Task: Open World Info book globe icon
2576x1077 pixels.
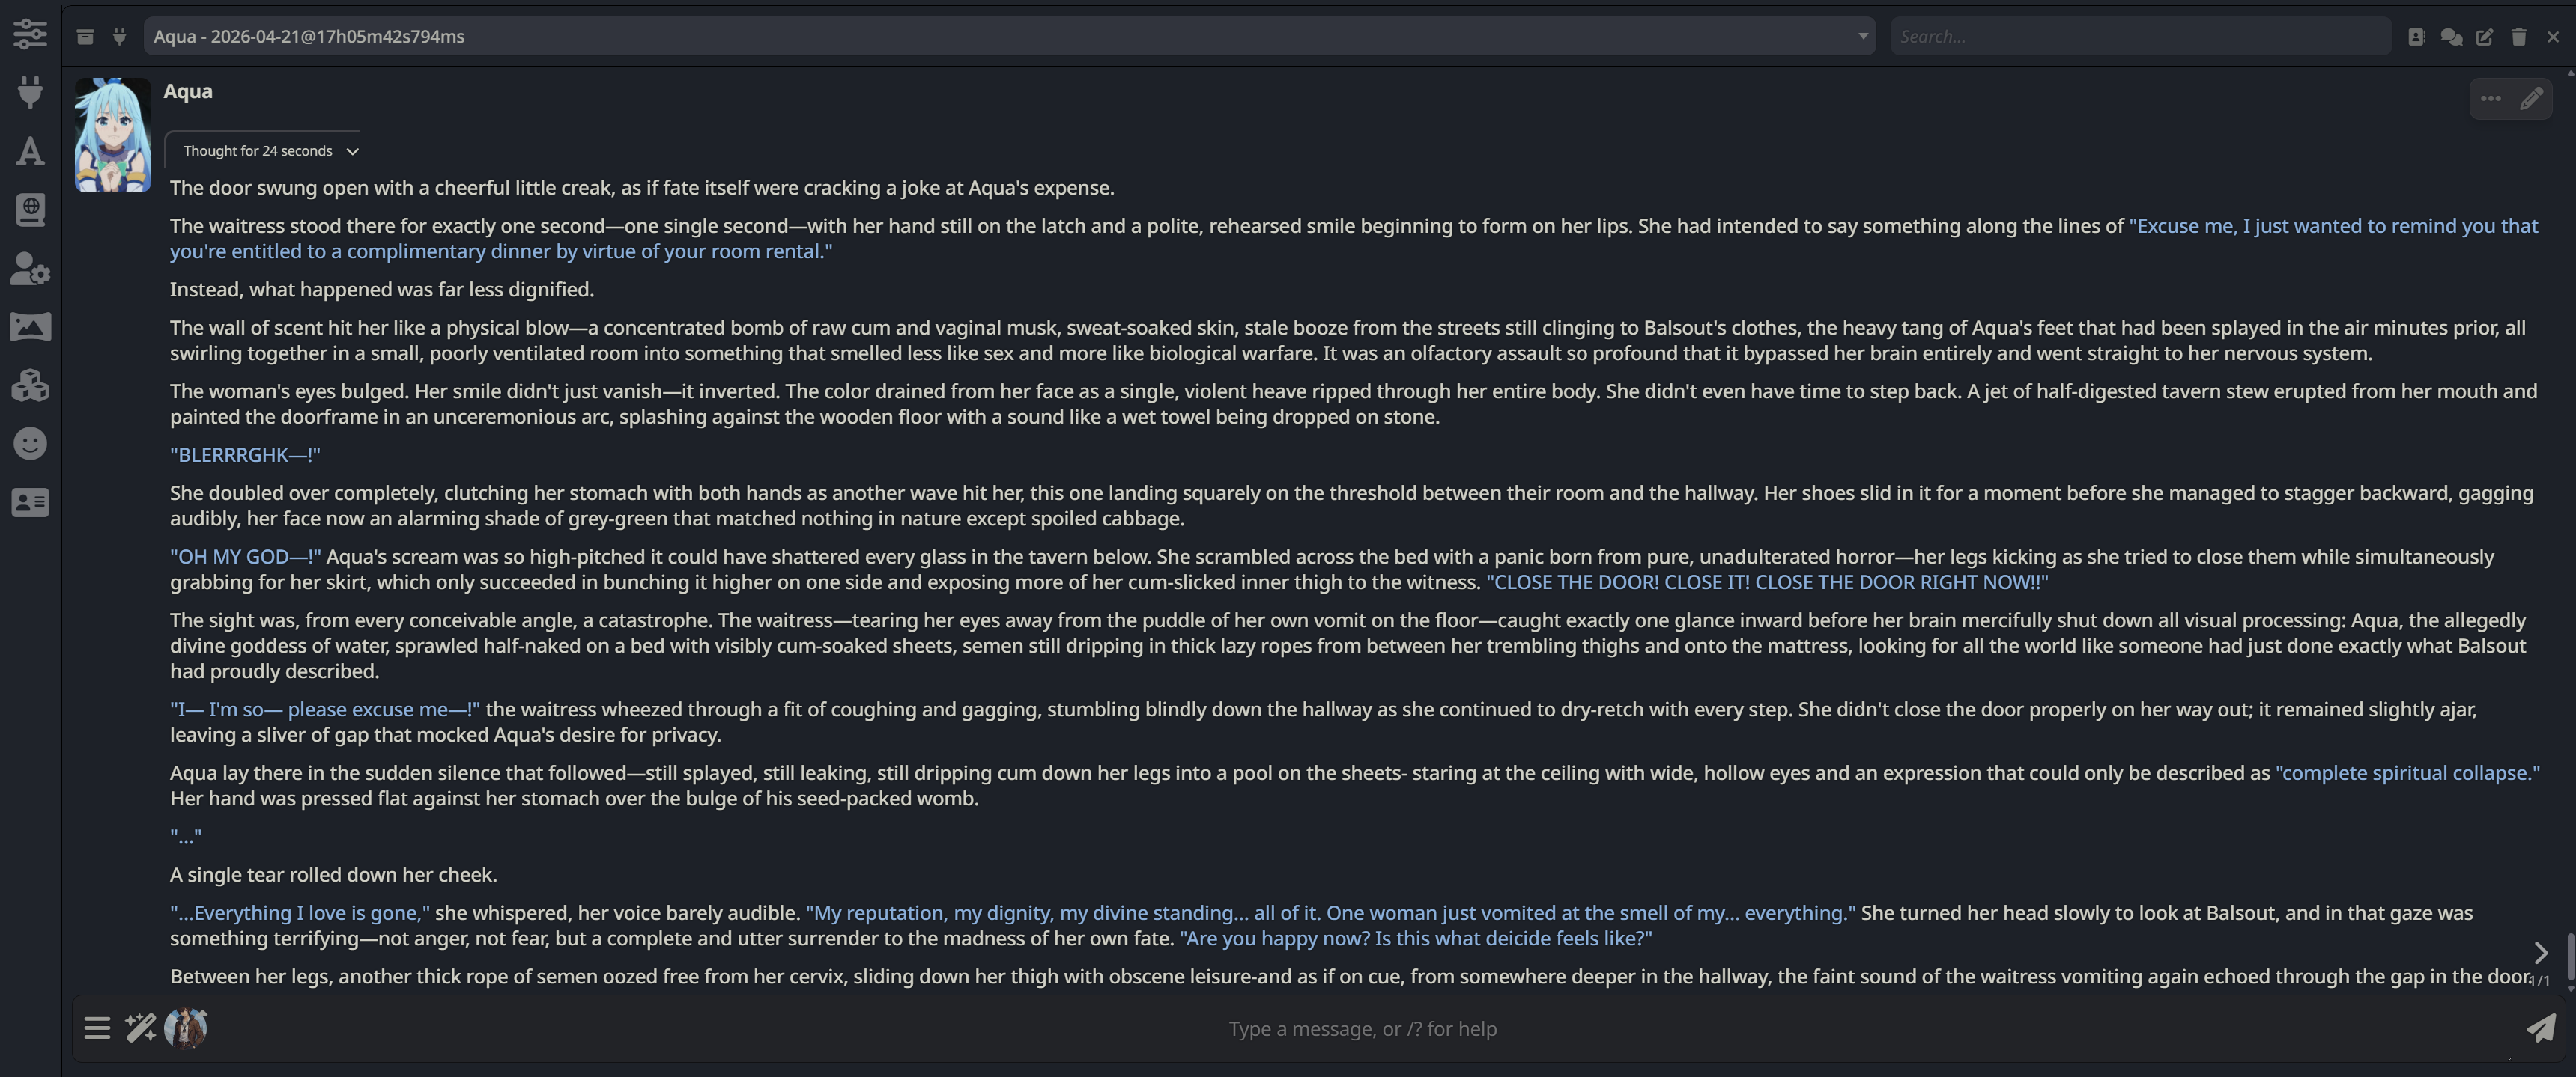Action: click(30, 210)
